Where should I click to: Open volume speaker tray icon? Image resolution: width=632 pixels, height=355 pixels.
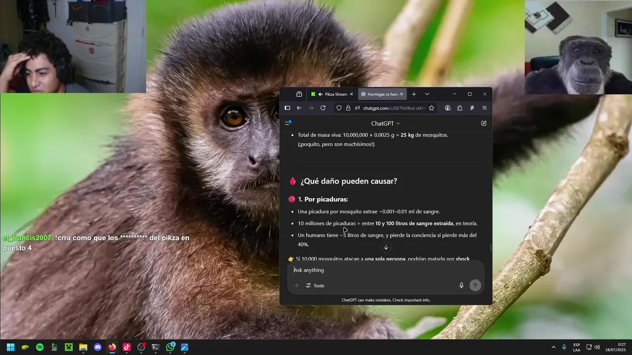(597, 347)
